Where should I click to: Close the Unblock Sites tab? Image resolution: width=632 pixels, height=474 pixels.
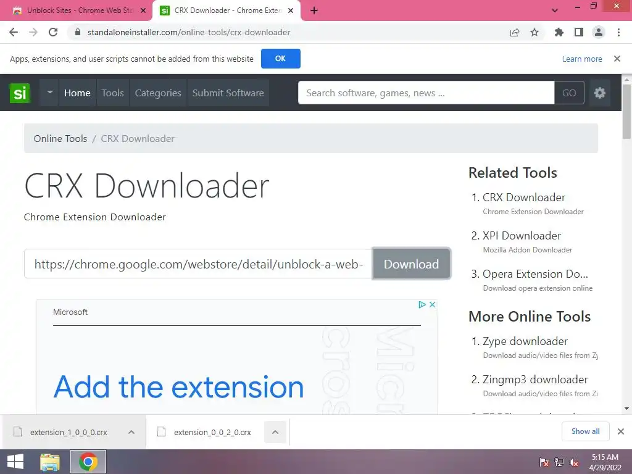[x=143, y=10]
